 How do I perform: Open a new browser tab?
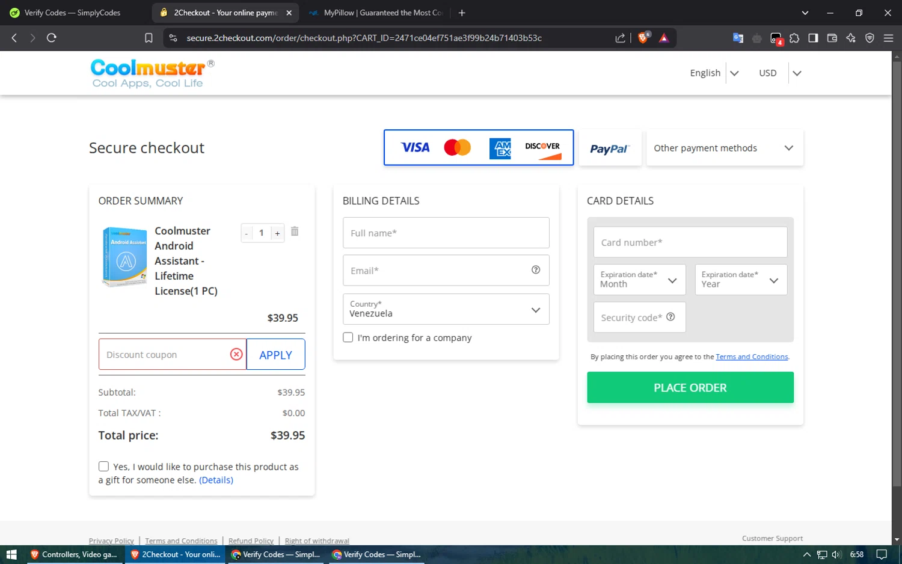tap(462, 13)
